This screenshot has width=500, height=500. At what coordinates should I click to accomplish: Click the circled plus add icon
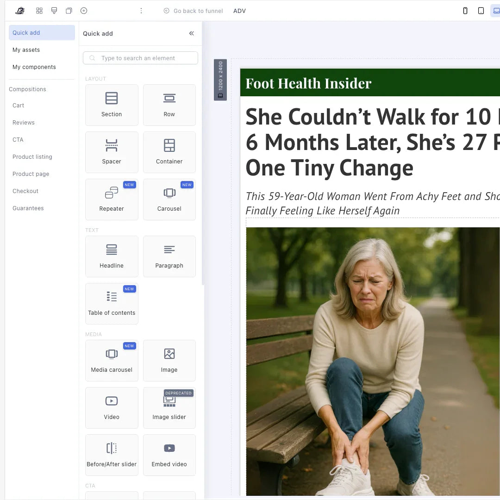[84, 11]
